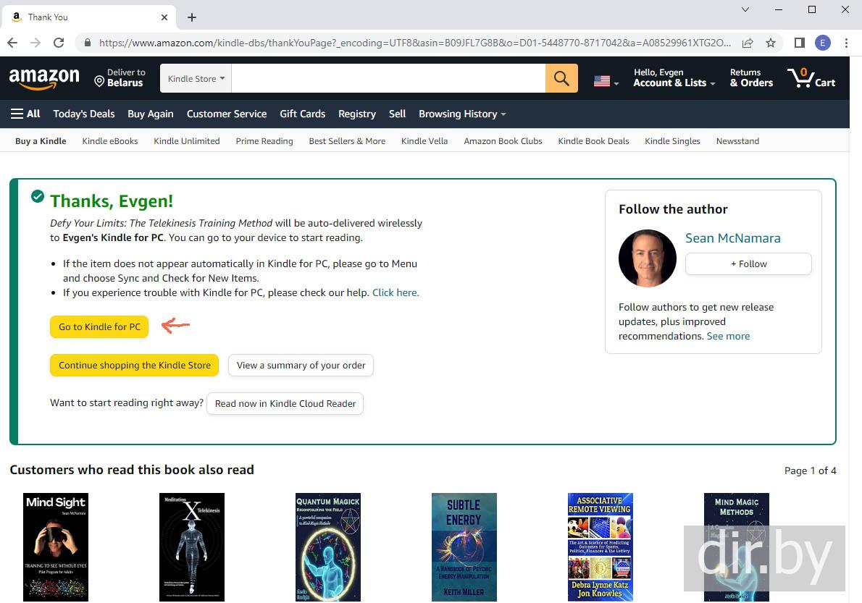The width and height of the screenshot is (862, 603).
Task: Open Returns & Orders
Action: (x=751, y=77)
